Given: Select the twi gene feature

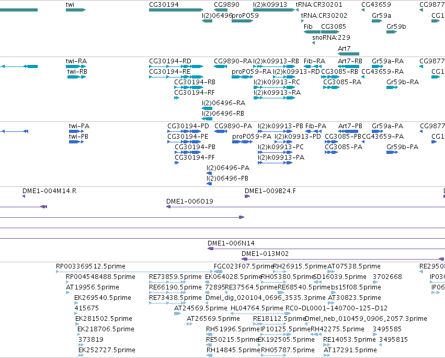Looking at the screenshot, I should (x=76, y=10).
